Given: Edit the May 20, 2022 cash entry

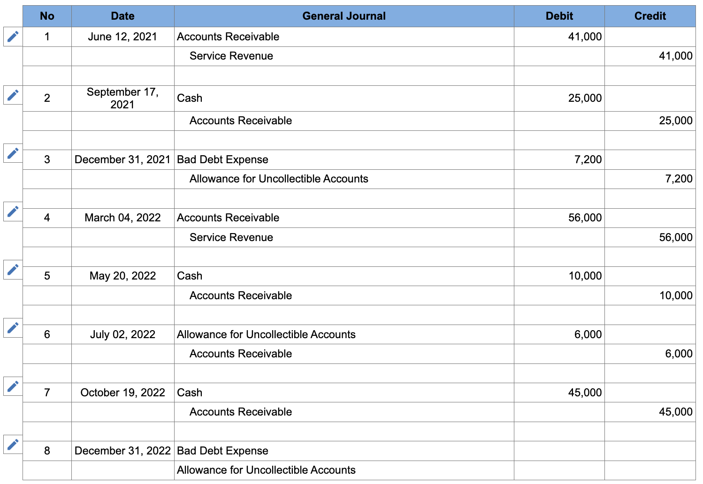Looking at the screenshot, I should [x=12, y=271].
